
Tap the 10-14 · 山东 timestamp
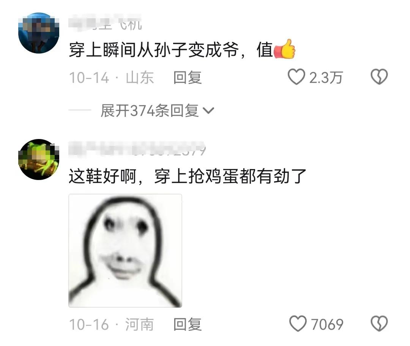(x=111, y=78)
